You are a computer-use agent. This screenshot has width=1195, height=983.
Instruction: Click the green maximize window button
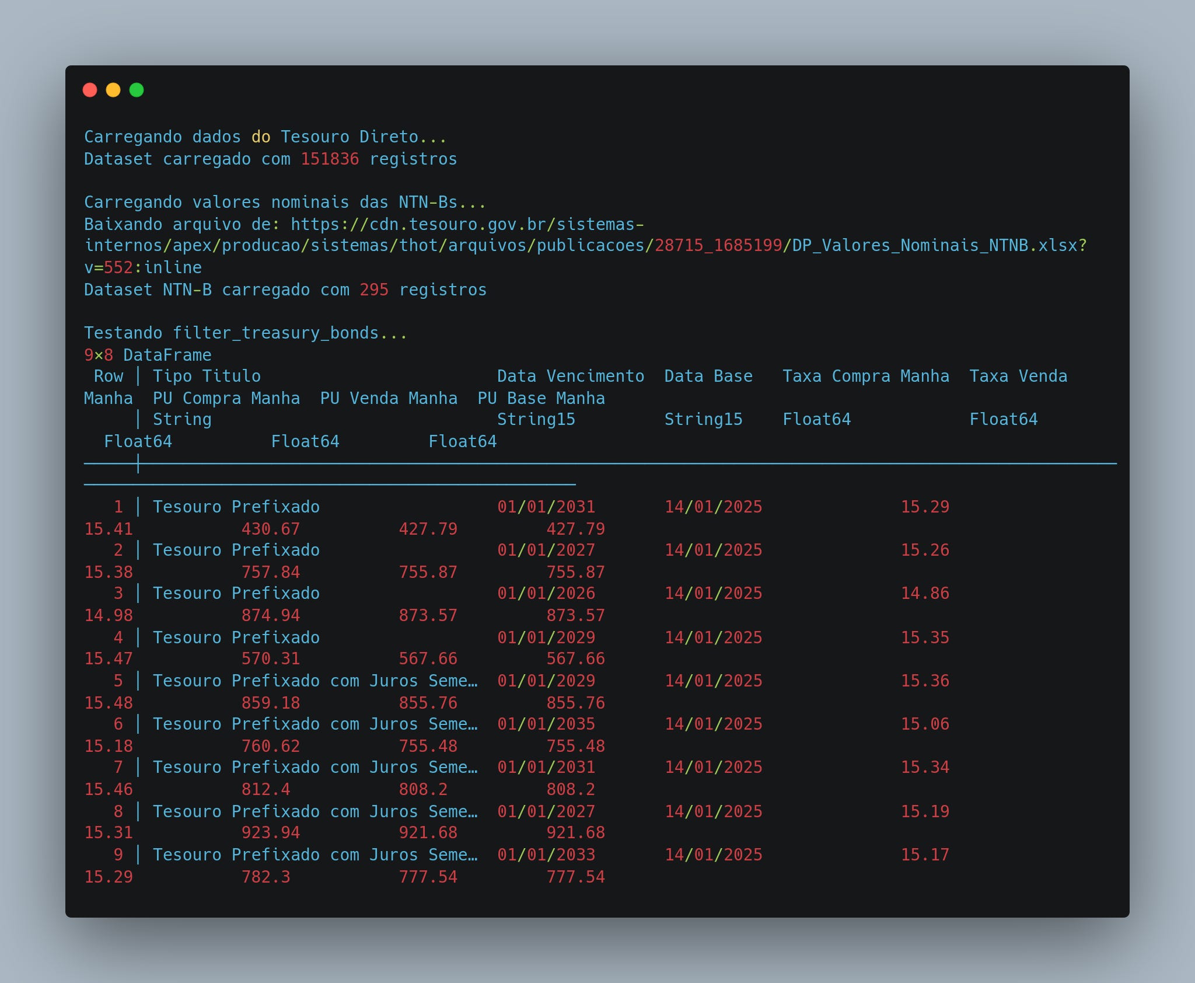coord(137,90)
